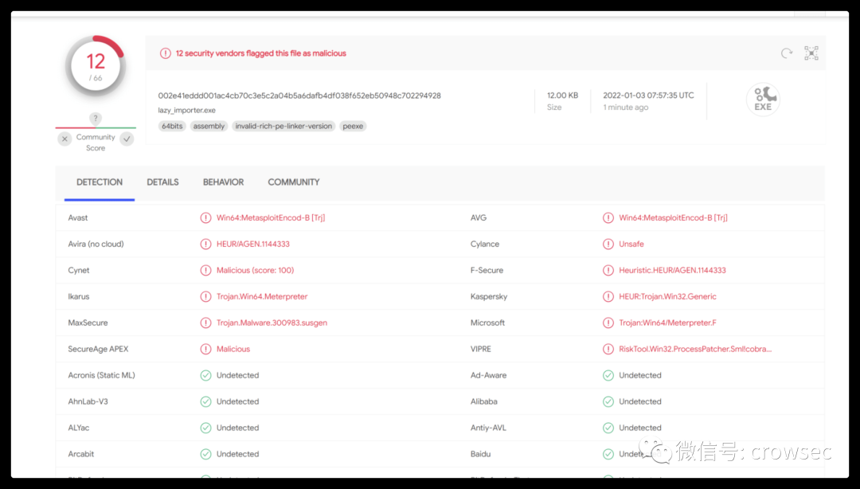The image size is (860, 489).
Task: Click the Trojan:Win64/Meterpreter.F result
Action: point(667,323)
